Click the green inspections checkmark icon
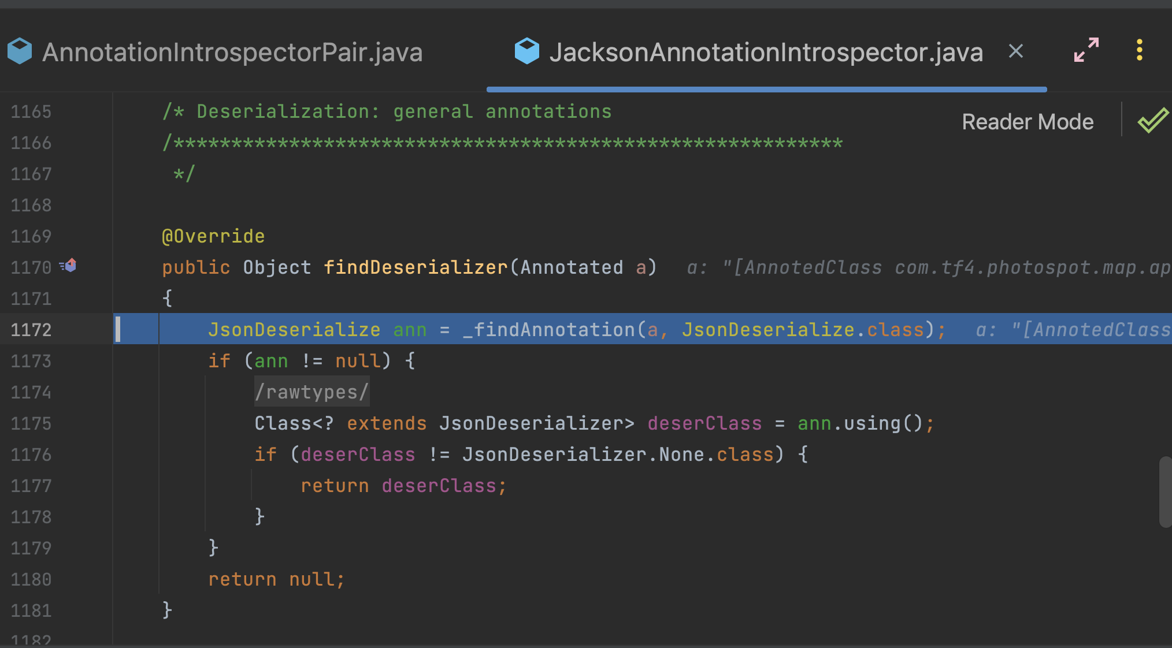This screenshot has width=1172, height=648. tap(1152, 121)
